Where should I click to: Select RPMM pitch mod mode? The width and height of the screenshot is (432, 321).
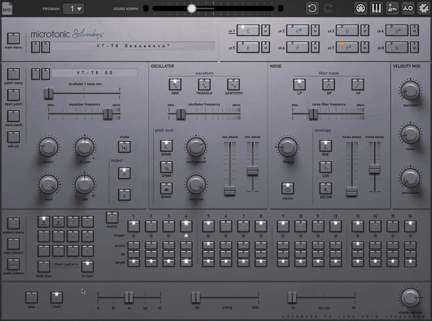pyautogui.click(x=166, y=189)
